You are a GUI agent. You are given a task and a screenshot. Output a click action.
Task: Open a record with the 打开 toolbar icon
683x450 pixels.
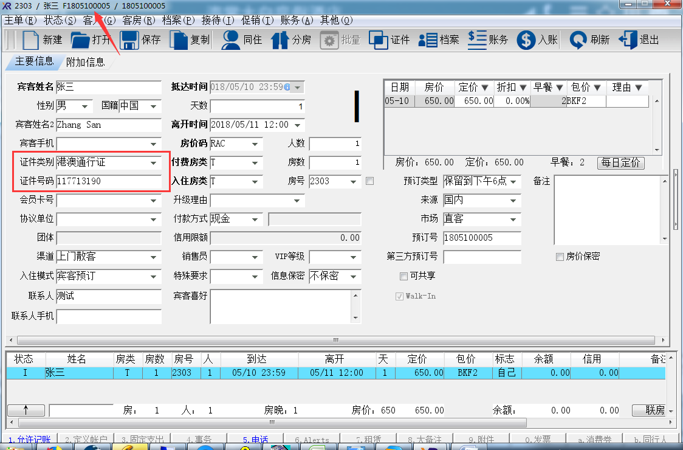pyautogui.click(x=80, y=40)
